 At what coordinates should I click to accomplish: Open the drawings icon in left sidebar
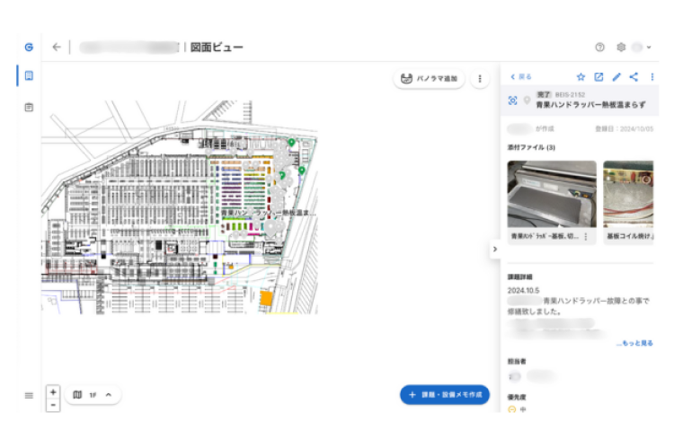pyautogui.click(x=29, y=76)
